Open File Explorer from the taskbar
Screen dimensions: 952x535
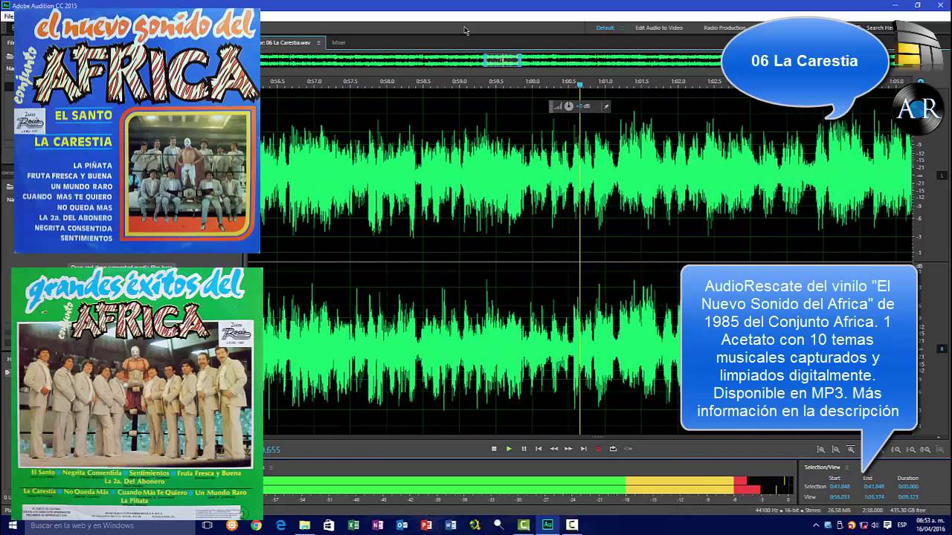point(305,525)
